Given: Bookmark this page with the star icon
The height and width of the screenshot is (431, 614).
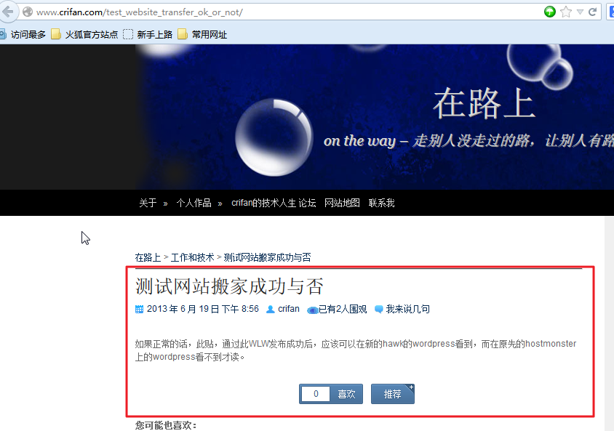Looking at the screenshot, I should click(x=566, y=12).
